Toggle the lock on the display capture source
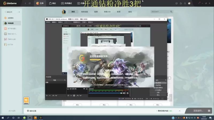The height and width of the screenshot is (120, 214). pyautogui.click(x=87, y=89)
